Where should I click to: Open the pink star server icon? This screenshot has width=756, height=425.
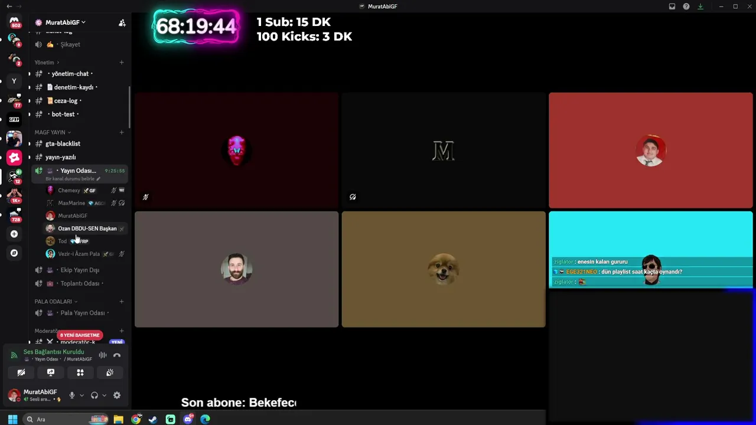coord(14,158)
